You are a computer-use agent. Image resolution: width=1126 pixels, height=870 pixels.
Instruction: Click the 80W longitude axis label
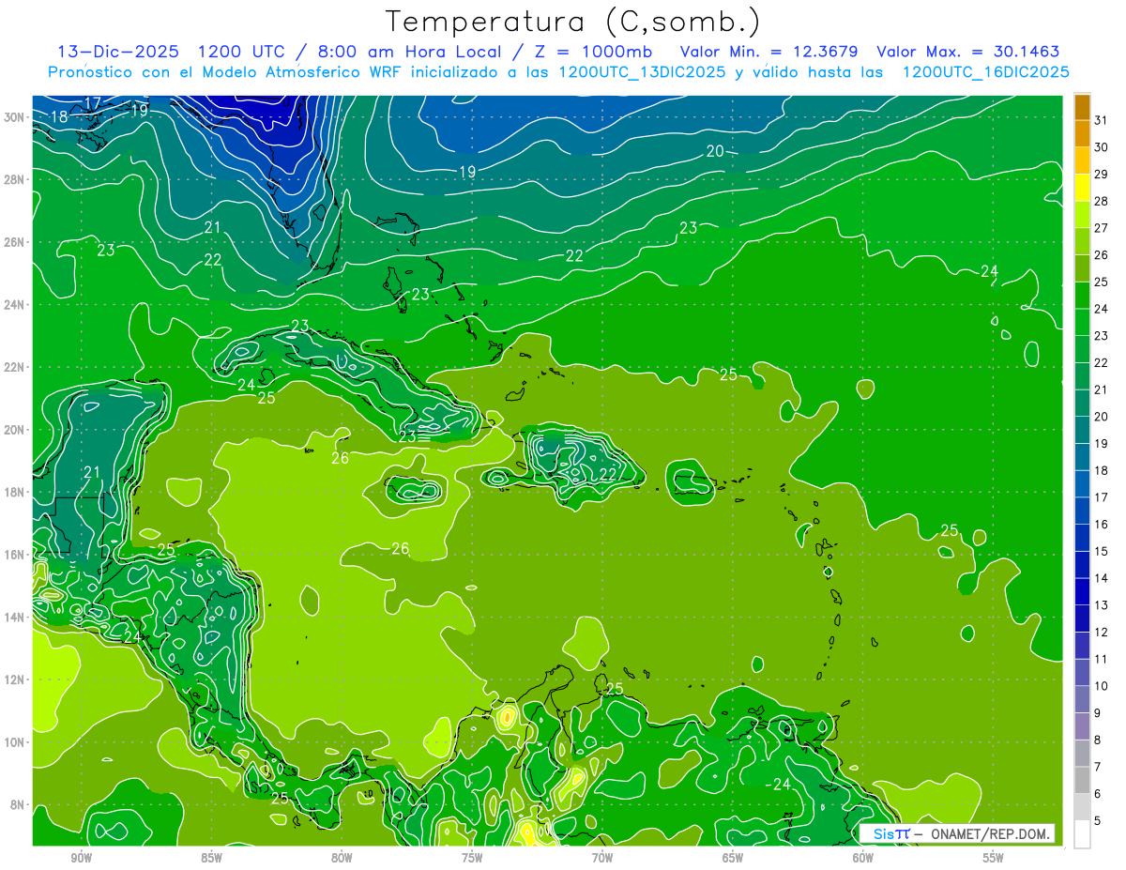click(x=342, y=858)
